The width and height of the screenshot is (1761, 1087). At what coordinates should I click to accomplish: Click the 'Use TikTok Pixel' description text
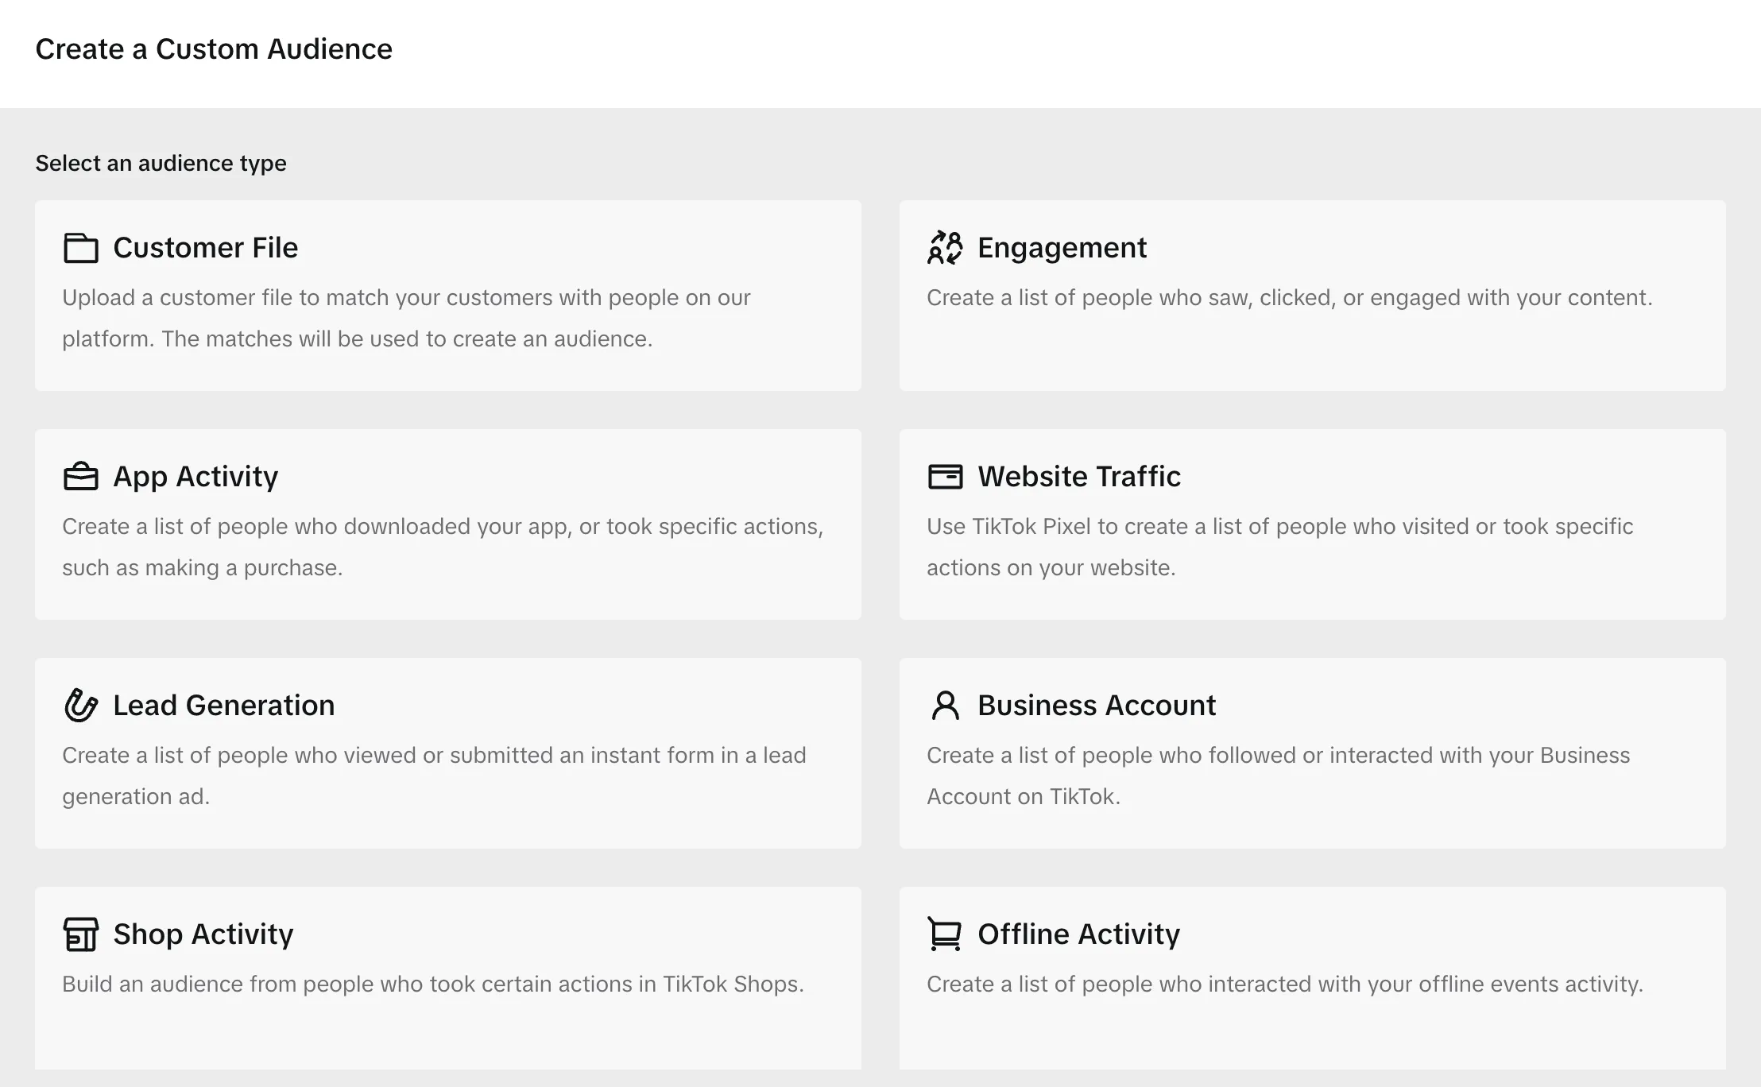click(1279, 547)
